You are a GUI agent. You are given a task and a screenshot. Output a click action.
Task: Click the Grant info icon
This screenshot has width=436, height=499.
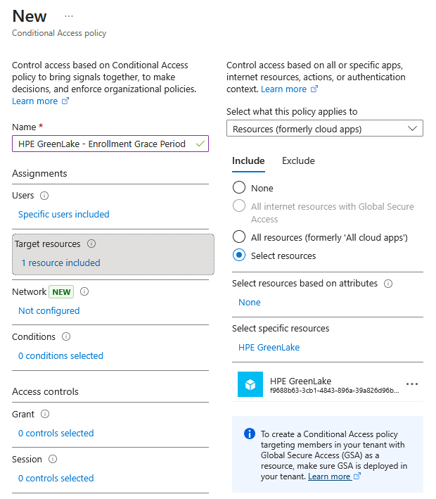45,415
